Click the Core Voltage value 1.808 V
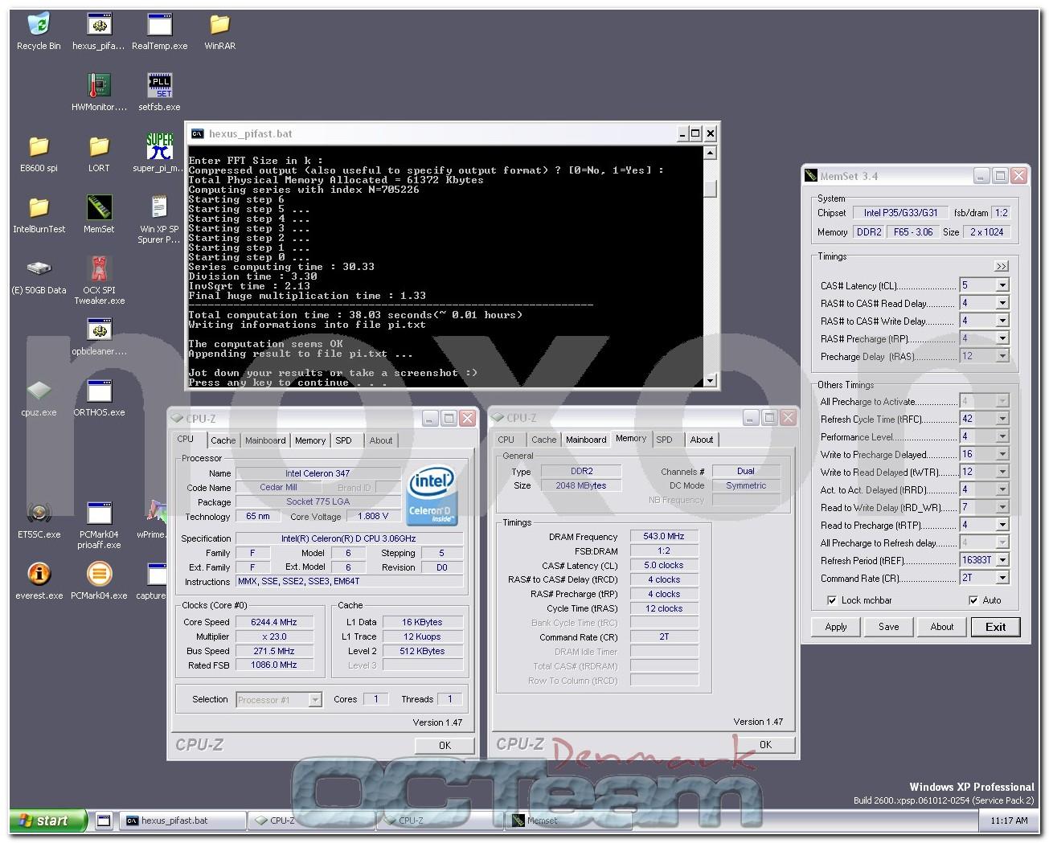 point(373,516)
